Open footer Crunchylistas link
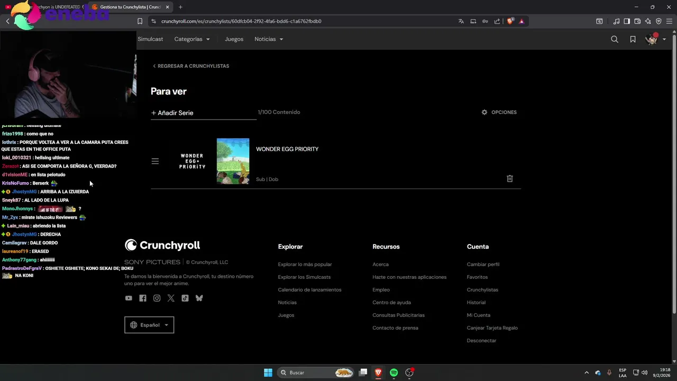Screen dimensions: 677x381 coord(482,290)
